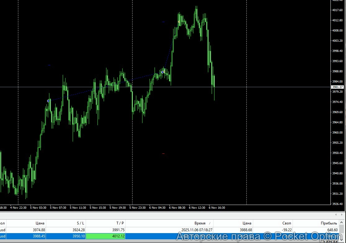Click the up arrow on the trades list scrollbar
The height and width of the screenshot is (243, 346).
pos(341,222)
